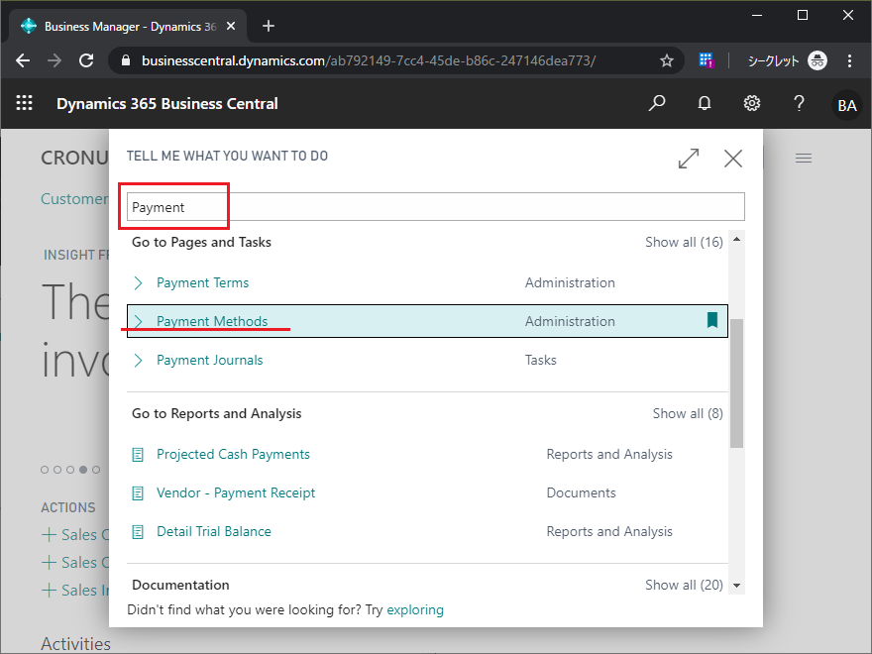Viewport: 872px width, 654px height.
Task: Open the help question mark icon
Action: click(x=799, y=103)
